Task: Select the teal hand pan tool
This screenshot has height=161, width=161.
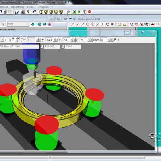Action: coord(33,24)
